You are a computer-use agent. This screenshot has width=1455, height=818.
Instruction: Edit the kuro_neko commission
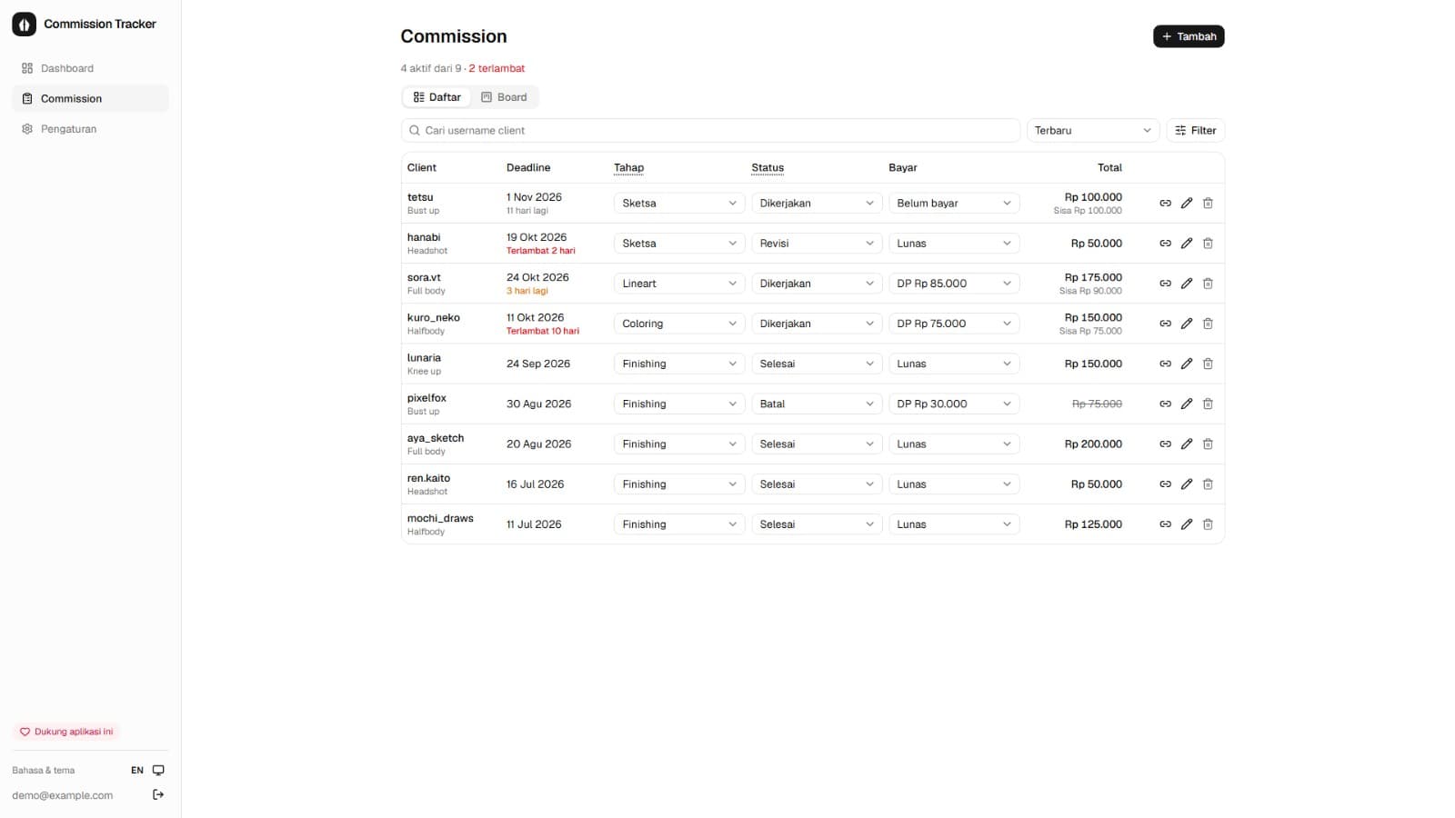click(1187, 324)
